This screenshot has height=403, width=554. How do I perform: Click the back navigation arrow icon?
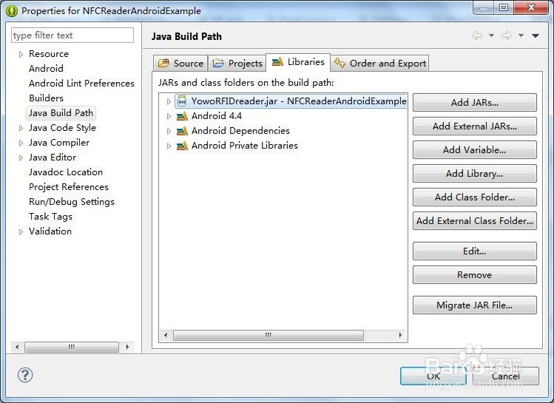tap(477, 35)
